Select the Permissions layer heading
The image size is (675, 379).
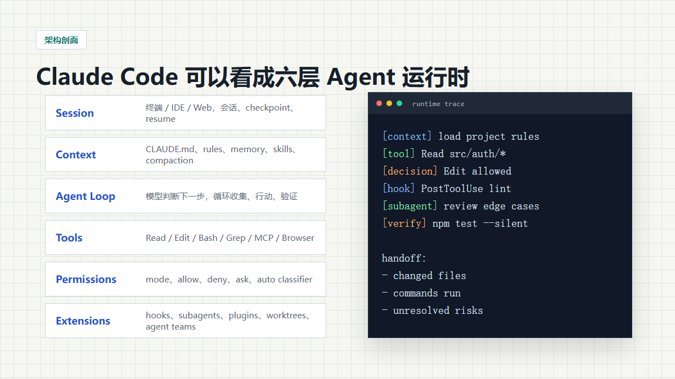(x=86, y=279)
